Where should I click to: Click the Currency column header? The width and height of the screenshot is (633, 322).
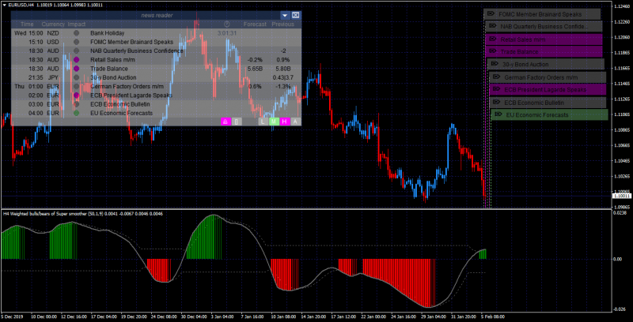point(53,24)
